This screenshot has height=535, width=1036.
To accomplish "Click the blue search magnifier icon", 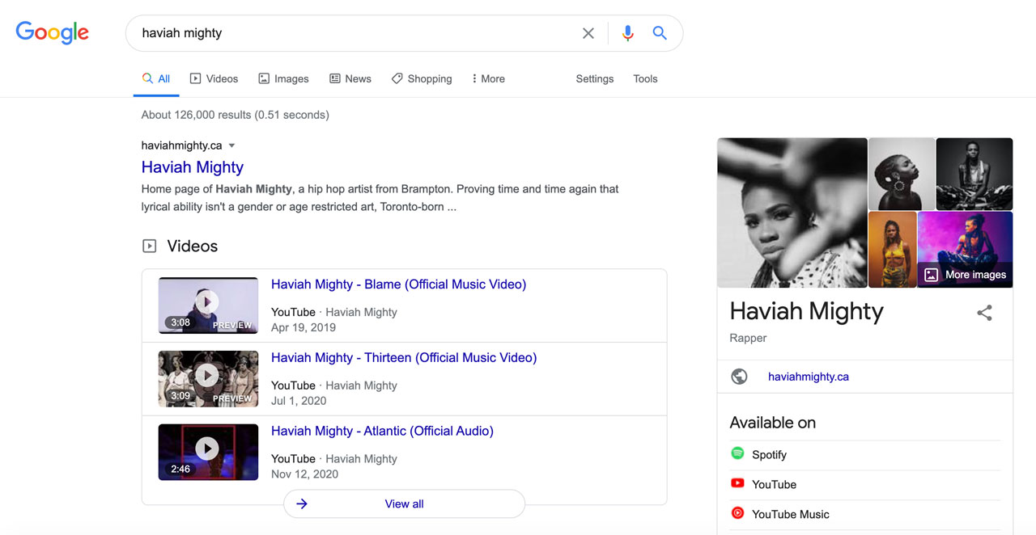I will pyautogui.click(x=660, y=33).
